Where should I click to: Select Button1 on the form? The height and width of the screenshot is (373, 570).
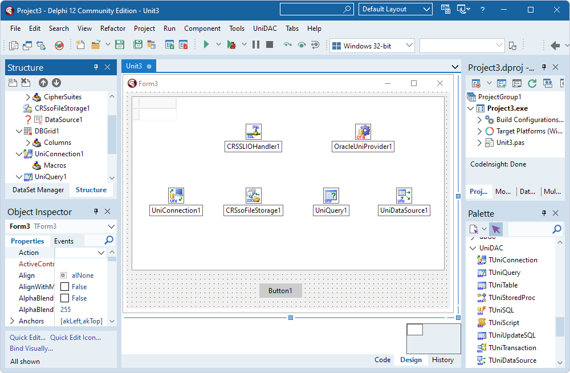[280, 290]
